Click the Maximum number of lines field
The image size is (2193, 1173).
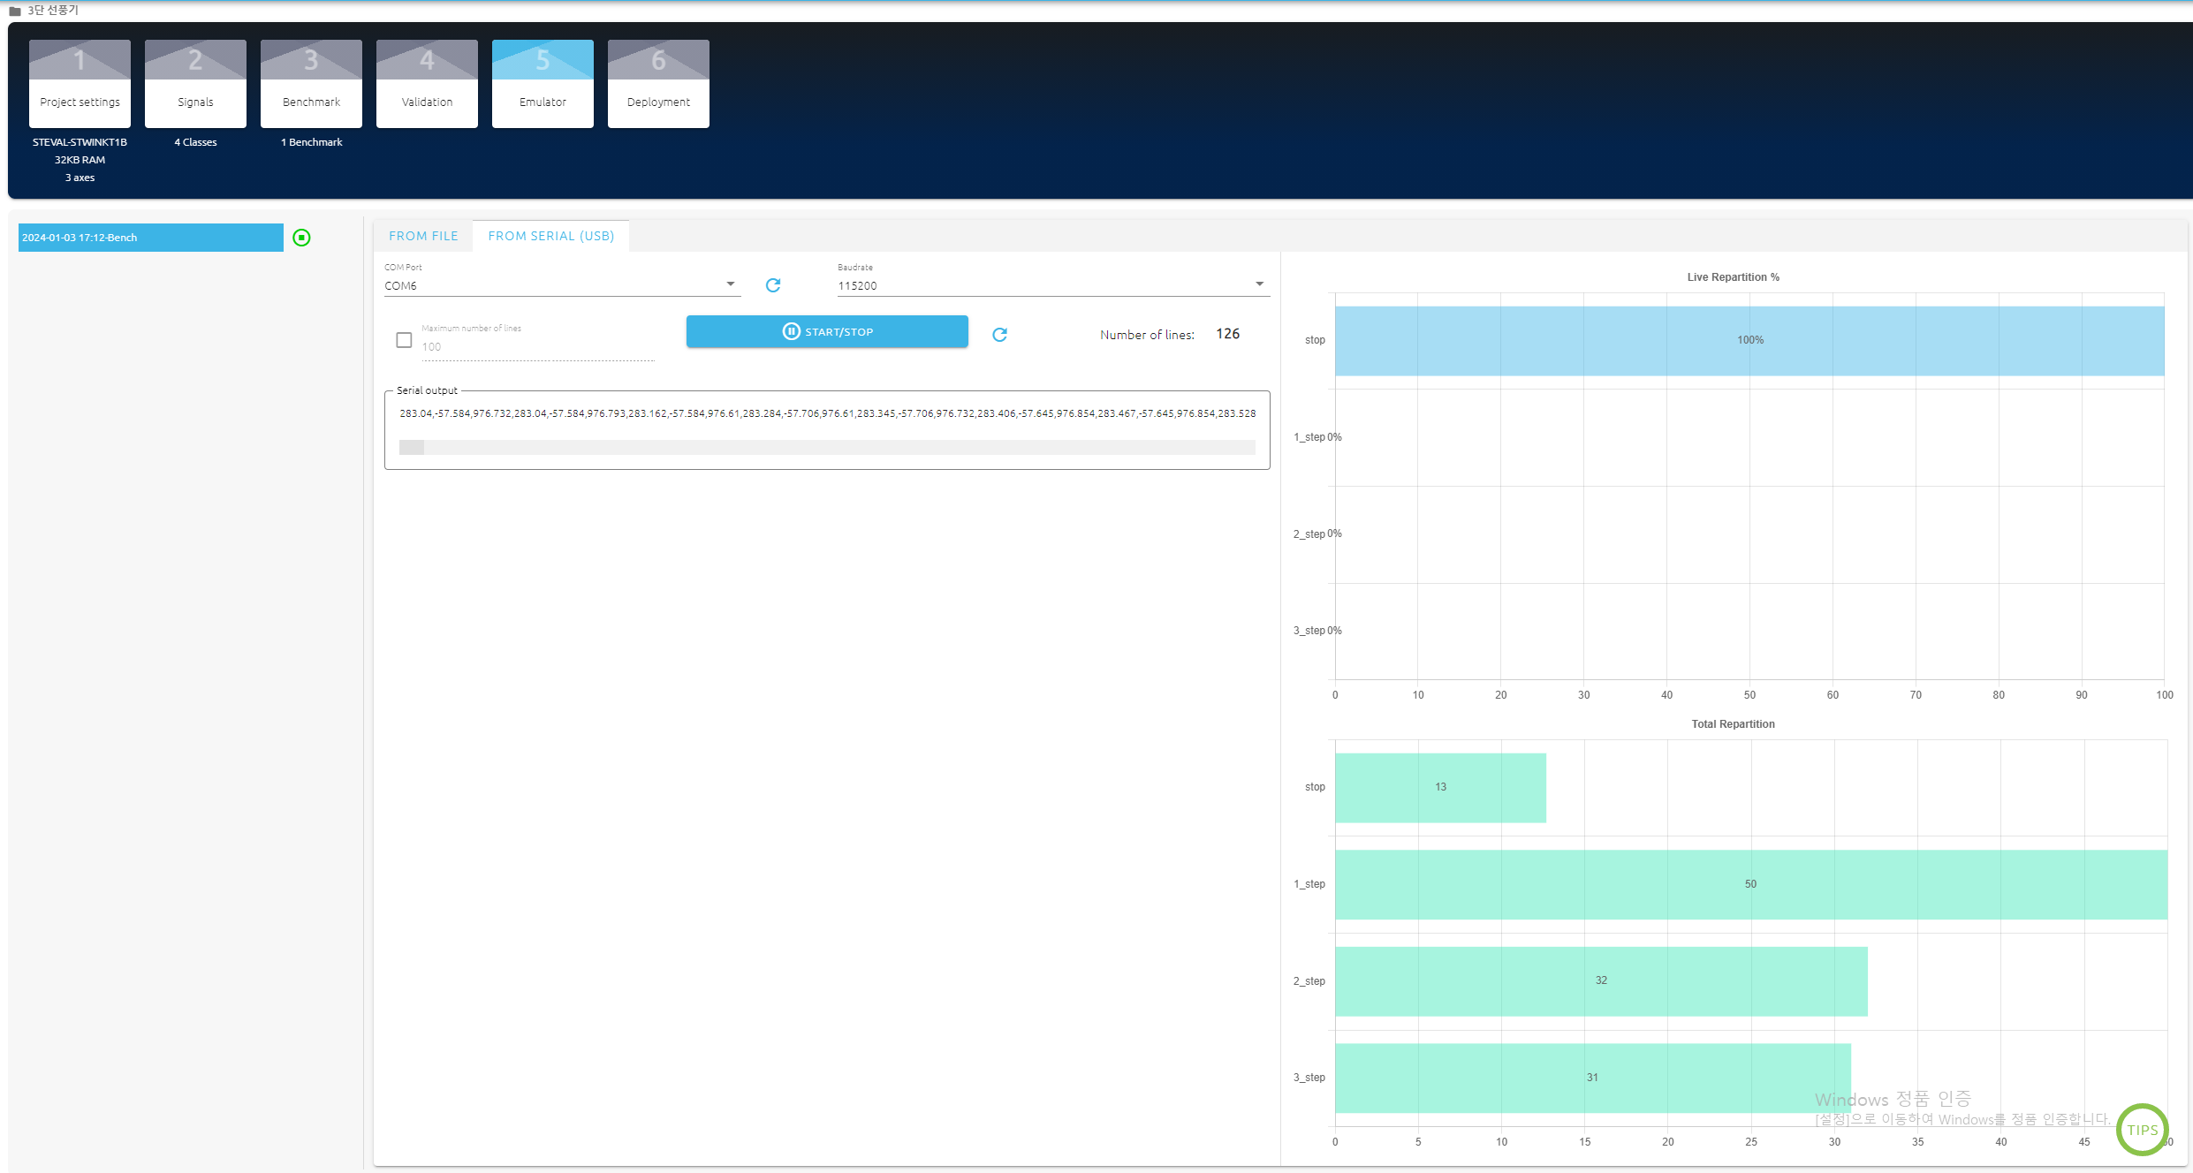pos(537,347)
